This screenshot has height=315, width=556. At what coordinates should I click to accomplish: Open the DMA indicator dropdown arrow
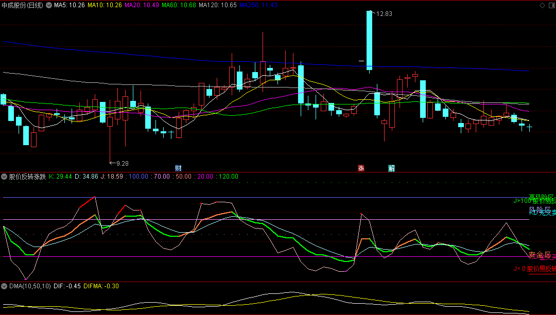click(4, 286)
